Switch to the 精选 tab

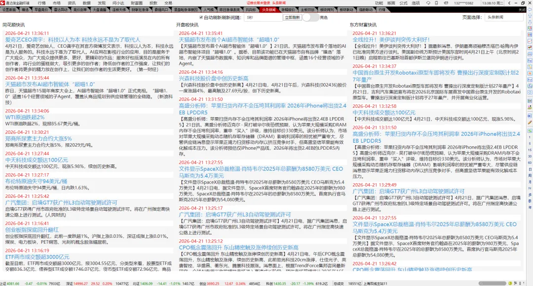point(25,10)
